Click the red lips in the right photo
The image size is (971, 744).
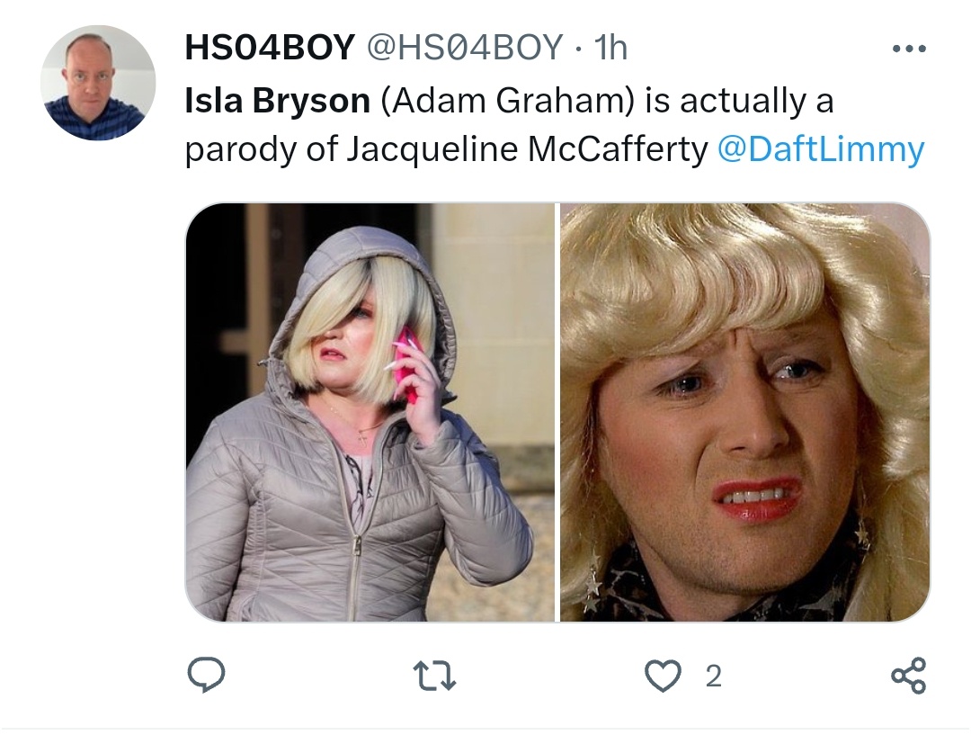pos(753,499)
